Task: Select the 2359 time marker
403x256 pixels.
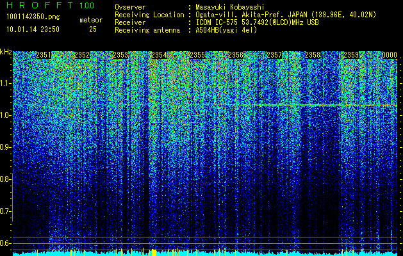Action: click(x=351, y=55)
